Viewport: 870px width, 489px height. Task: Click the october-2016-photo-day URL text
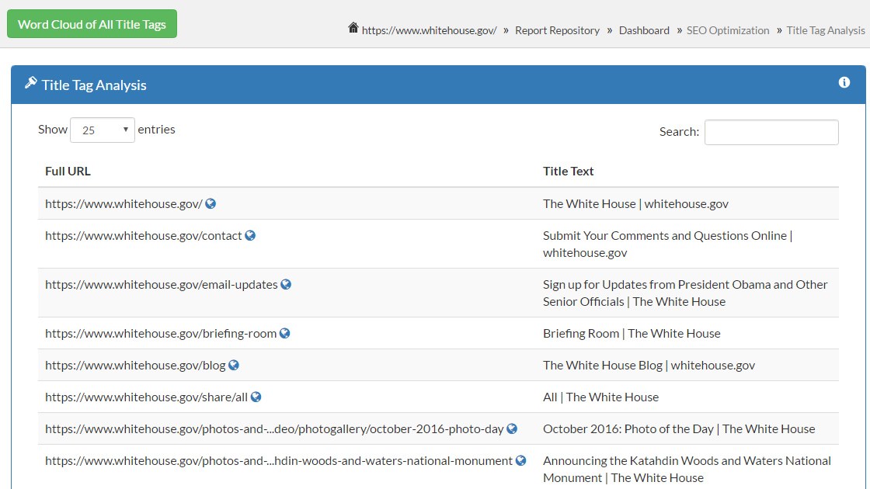click(274, 429)
